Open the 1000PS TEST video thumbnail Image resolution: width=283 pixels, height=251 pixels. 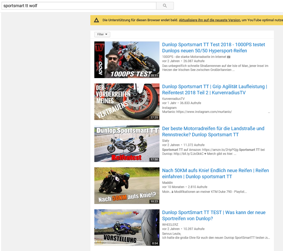[127, 60]
